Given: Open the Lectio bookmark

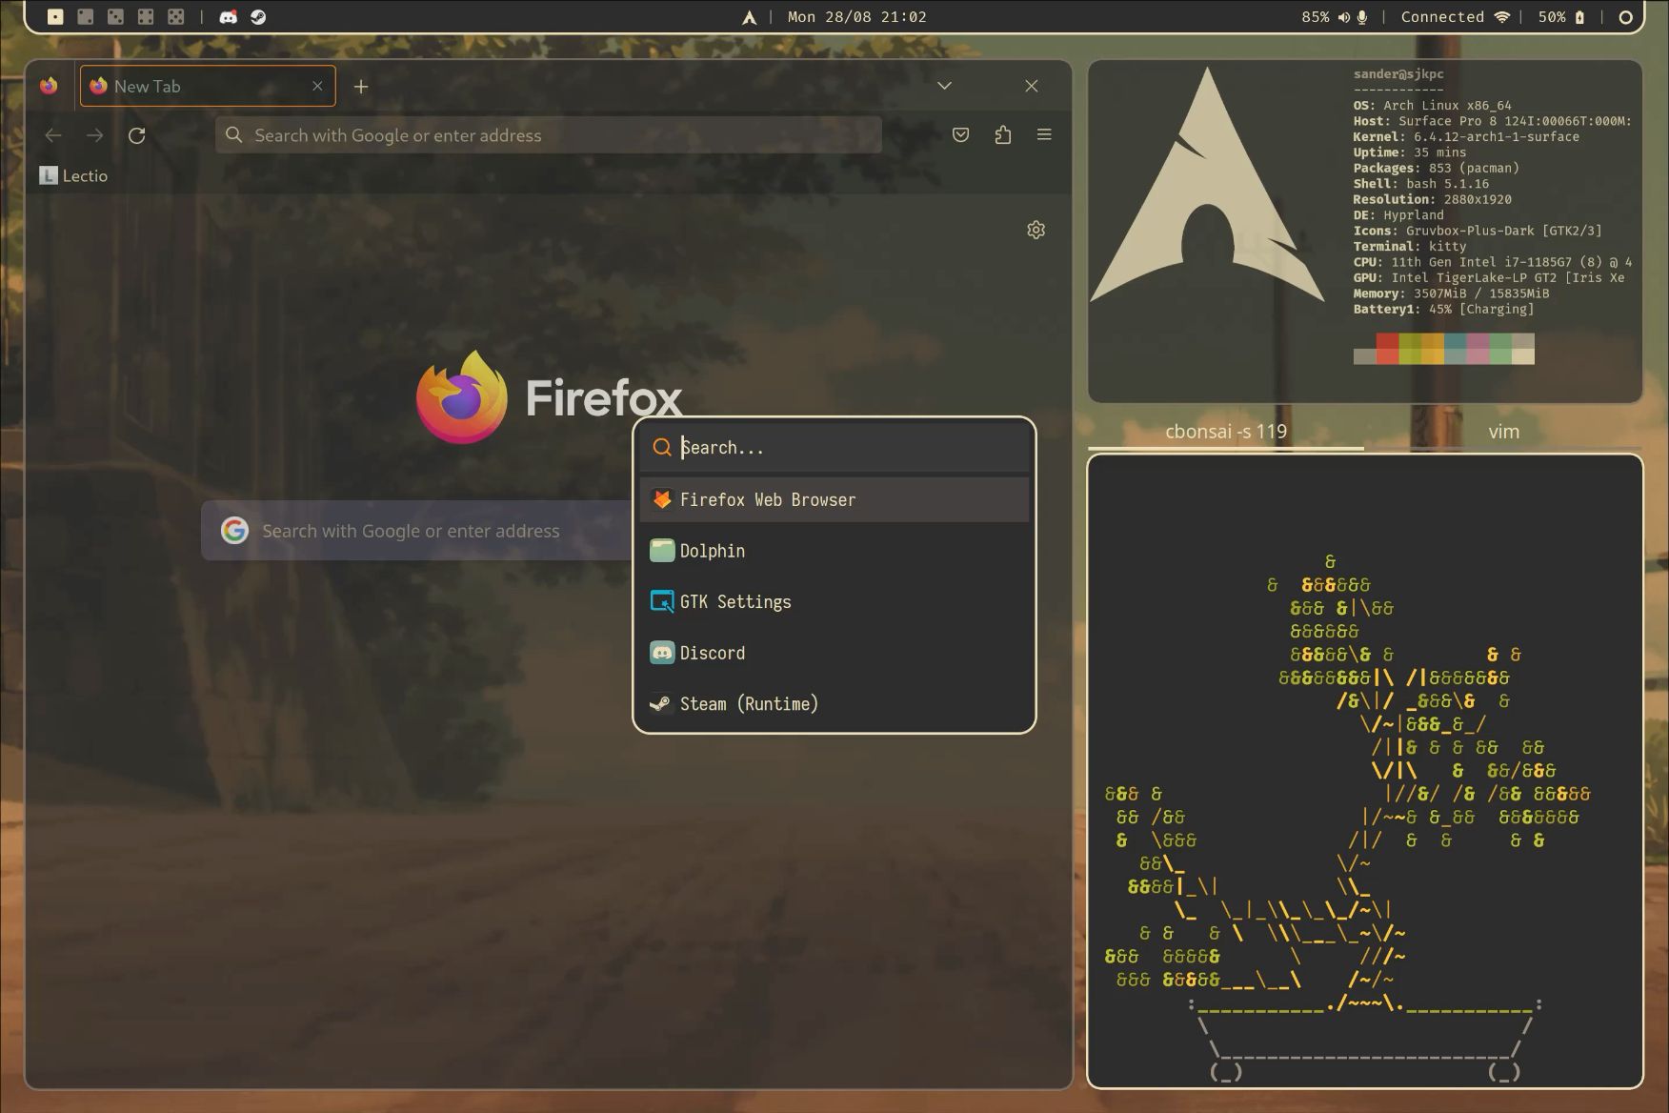Looking at the screenshot, I should pyautogui.click(x=74, y=175).
